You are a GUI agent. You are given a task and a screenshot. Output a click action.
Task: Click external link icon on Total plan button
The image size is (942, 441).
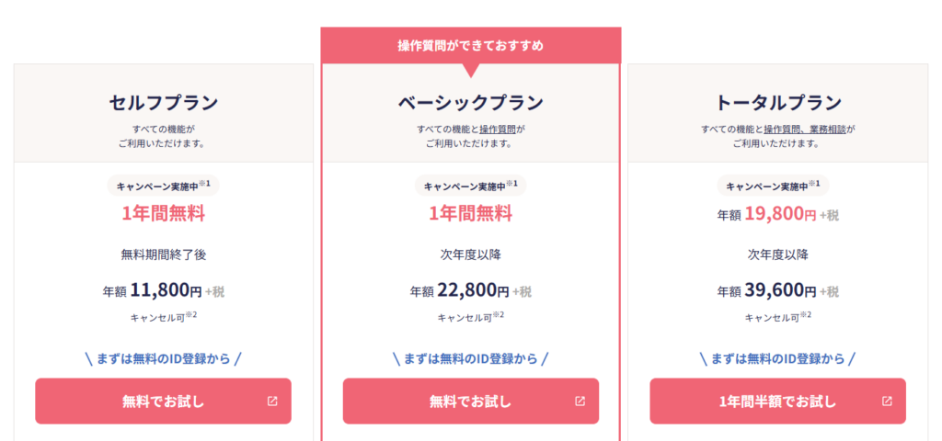click(887, 401)
